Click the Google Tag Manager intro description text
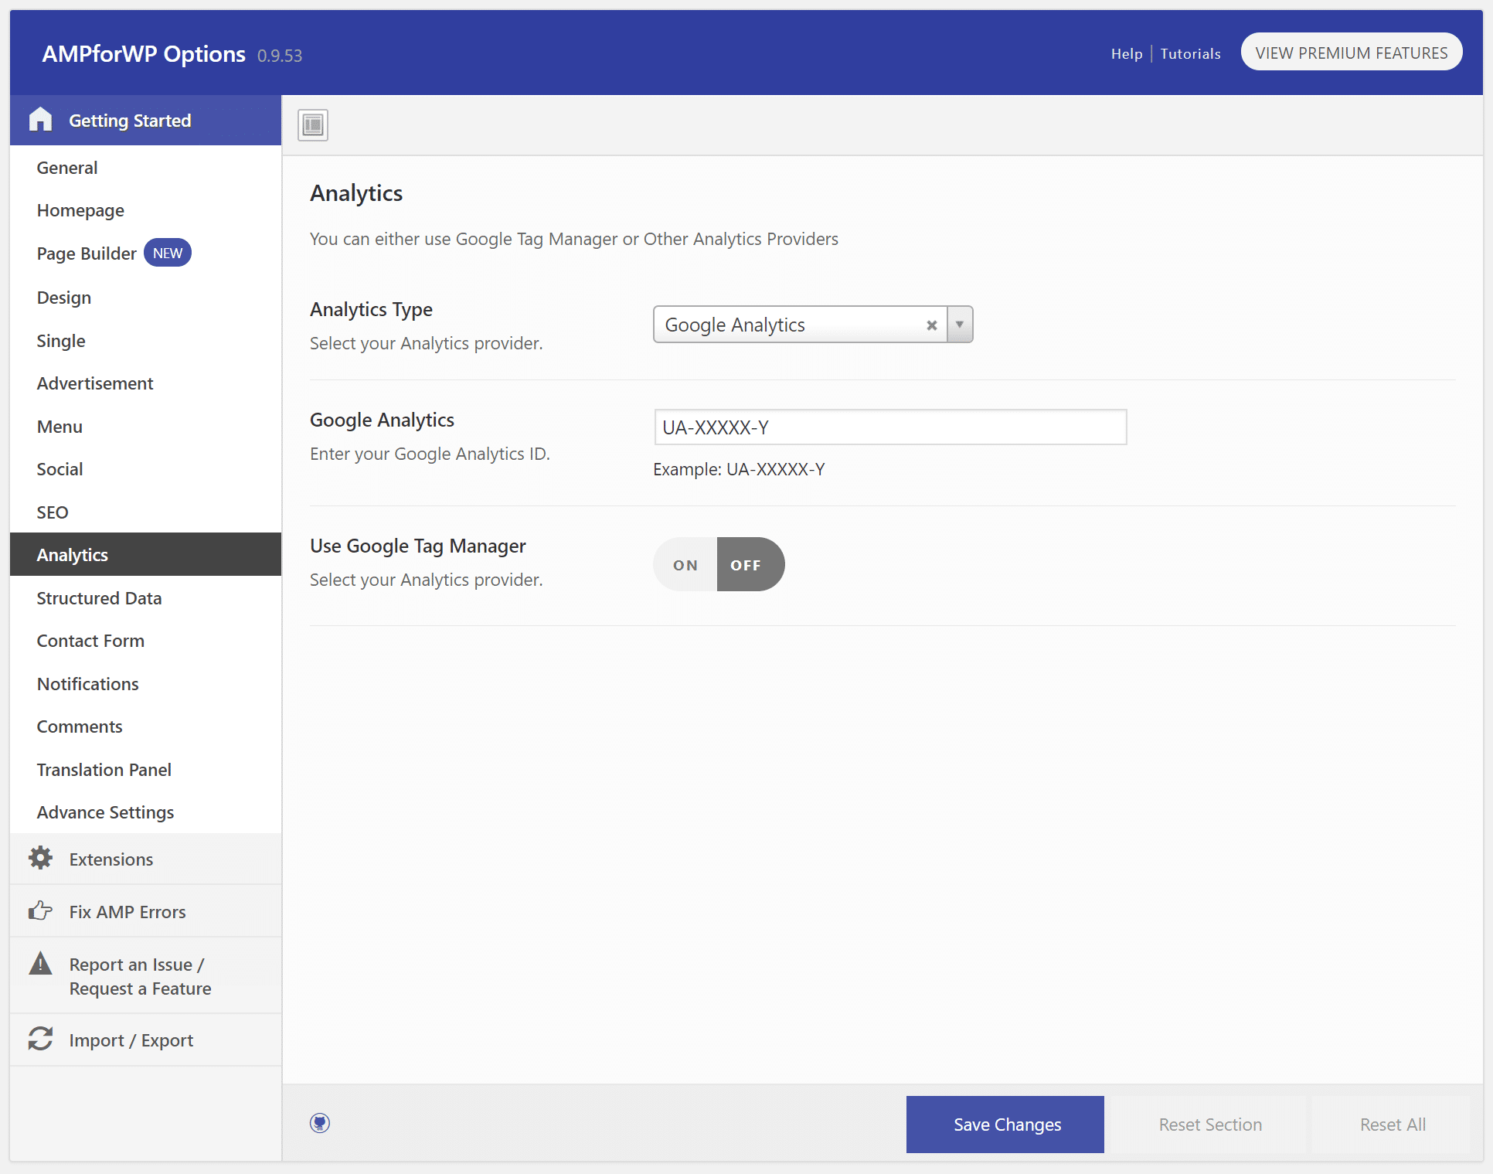Viewport: 1493px width, 1174px height. pos(573,239)
